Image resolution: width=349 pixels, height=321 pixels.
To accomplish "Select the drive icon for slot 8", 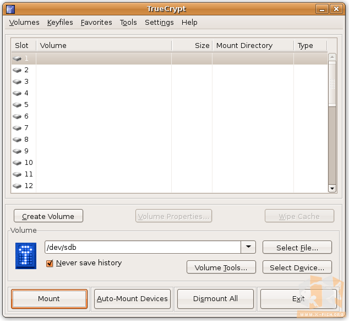I will click(17, 140).
